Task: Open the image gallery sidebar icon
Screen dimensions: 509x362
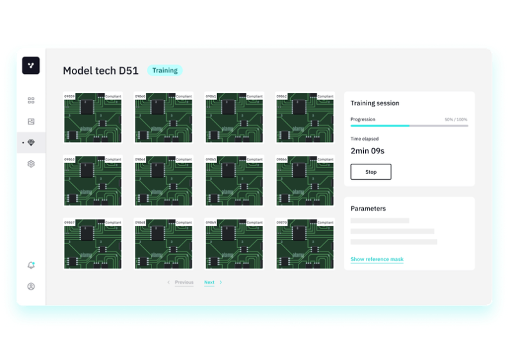Action: coord(31,122)
